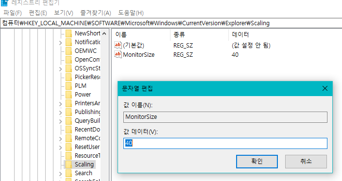This screenshot has height=181, width=342.
Task: Expand the Publishing tree node
Action: point(61,113)
